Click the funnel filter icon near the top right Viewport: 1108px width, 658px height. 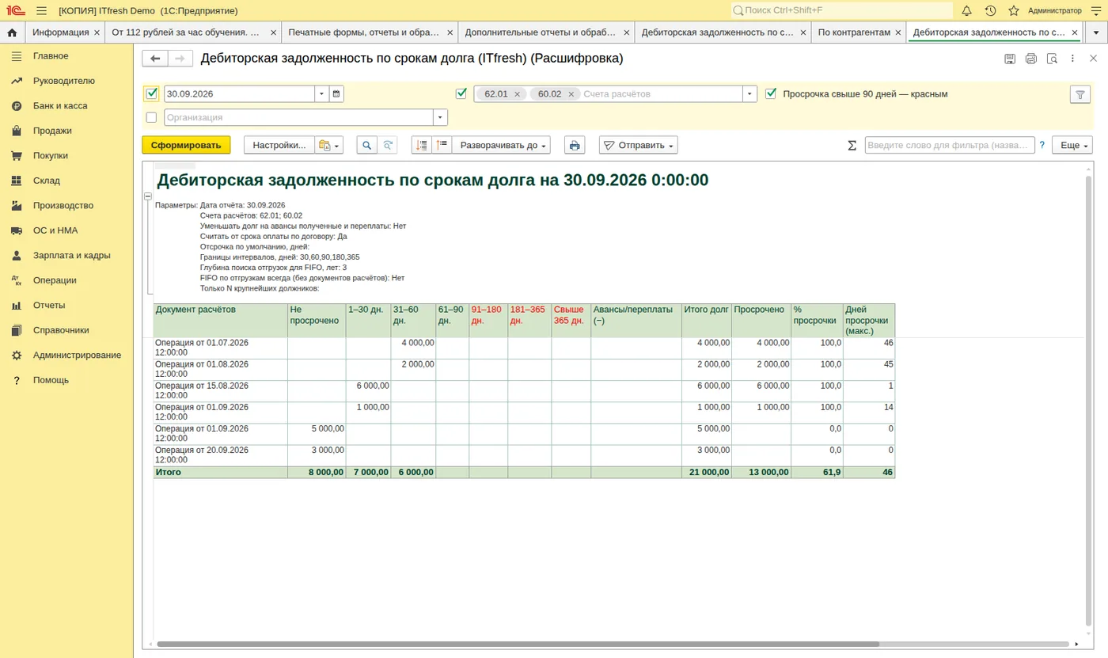tap(1080, 94)
